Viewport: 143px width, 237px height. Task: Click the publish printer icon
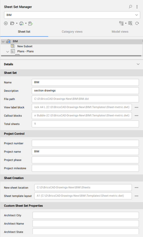click(x=21, y=23)
